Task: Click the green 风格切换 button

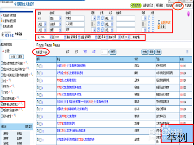Action: pos(136,5)
